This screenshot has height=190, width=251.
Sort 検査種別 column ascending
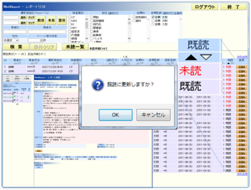click(75, 63)
